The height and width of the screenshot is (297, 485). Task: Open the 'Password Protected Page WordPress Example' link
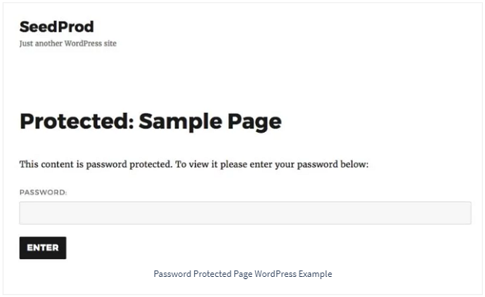click(x=242, y=274)
